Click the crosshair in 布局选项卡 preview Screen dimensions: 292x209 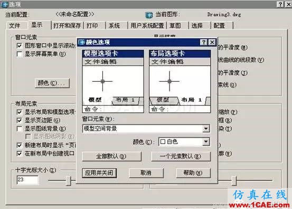[169, 81]
